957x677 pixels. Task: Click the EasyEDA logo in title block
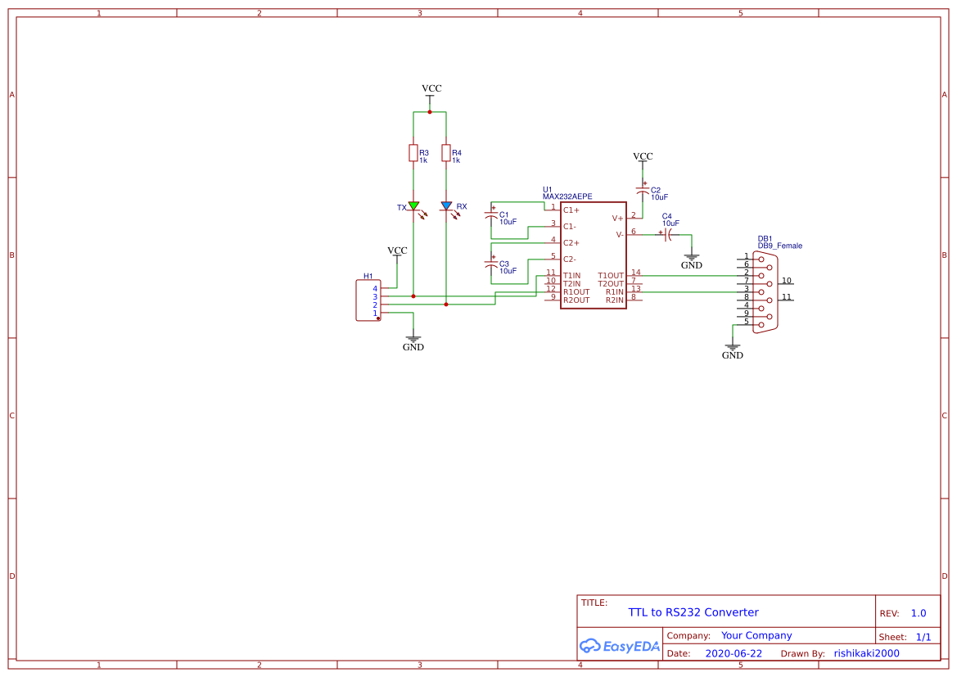[620, 646]
